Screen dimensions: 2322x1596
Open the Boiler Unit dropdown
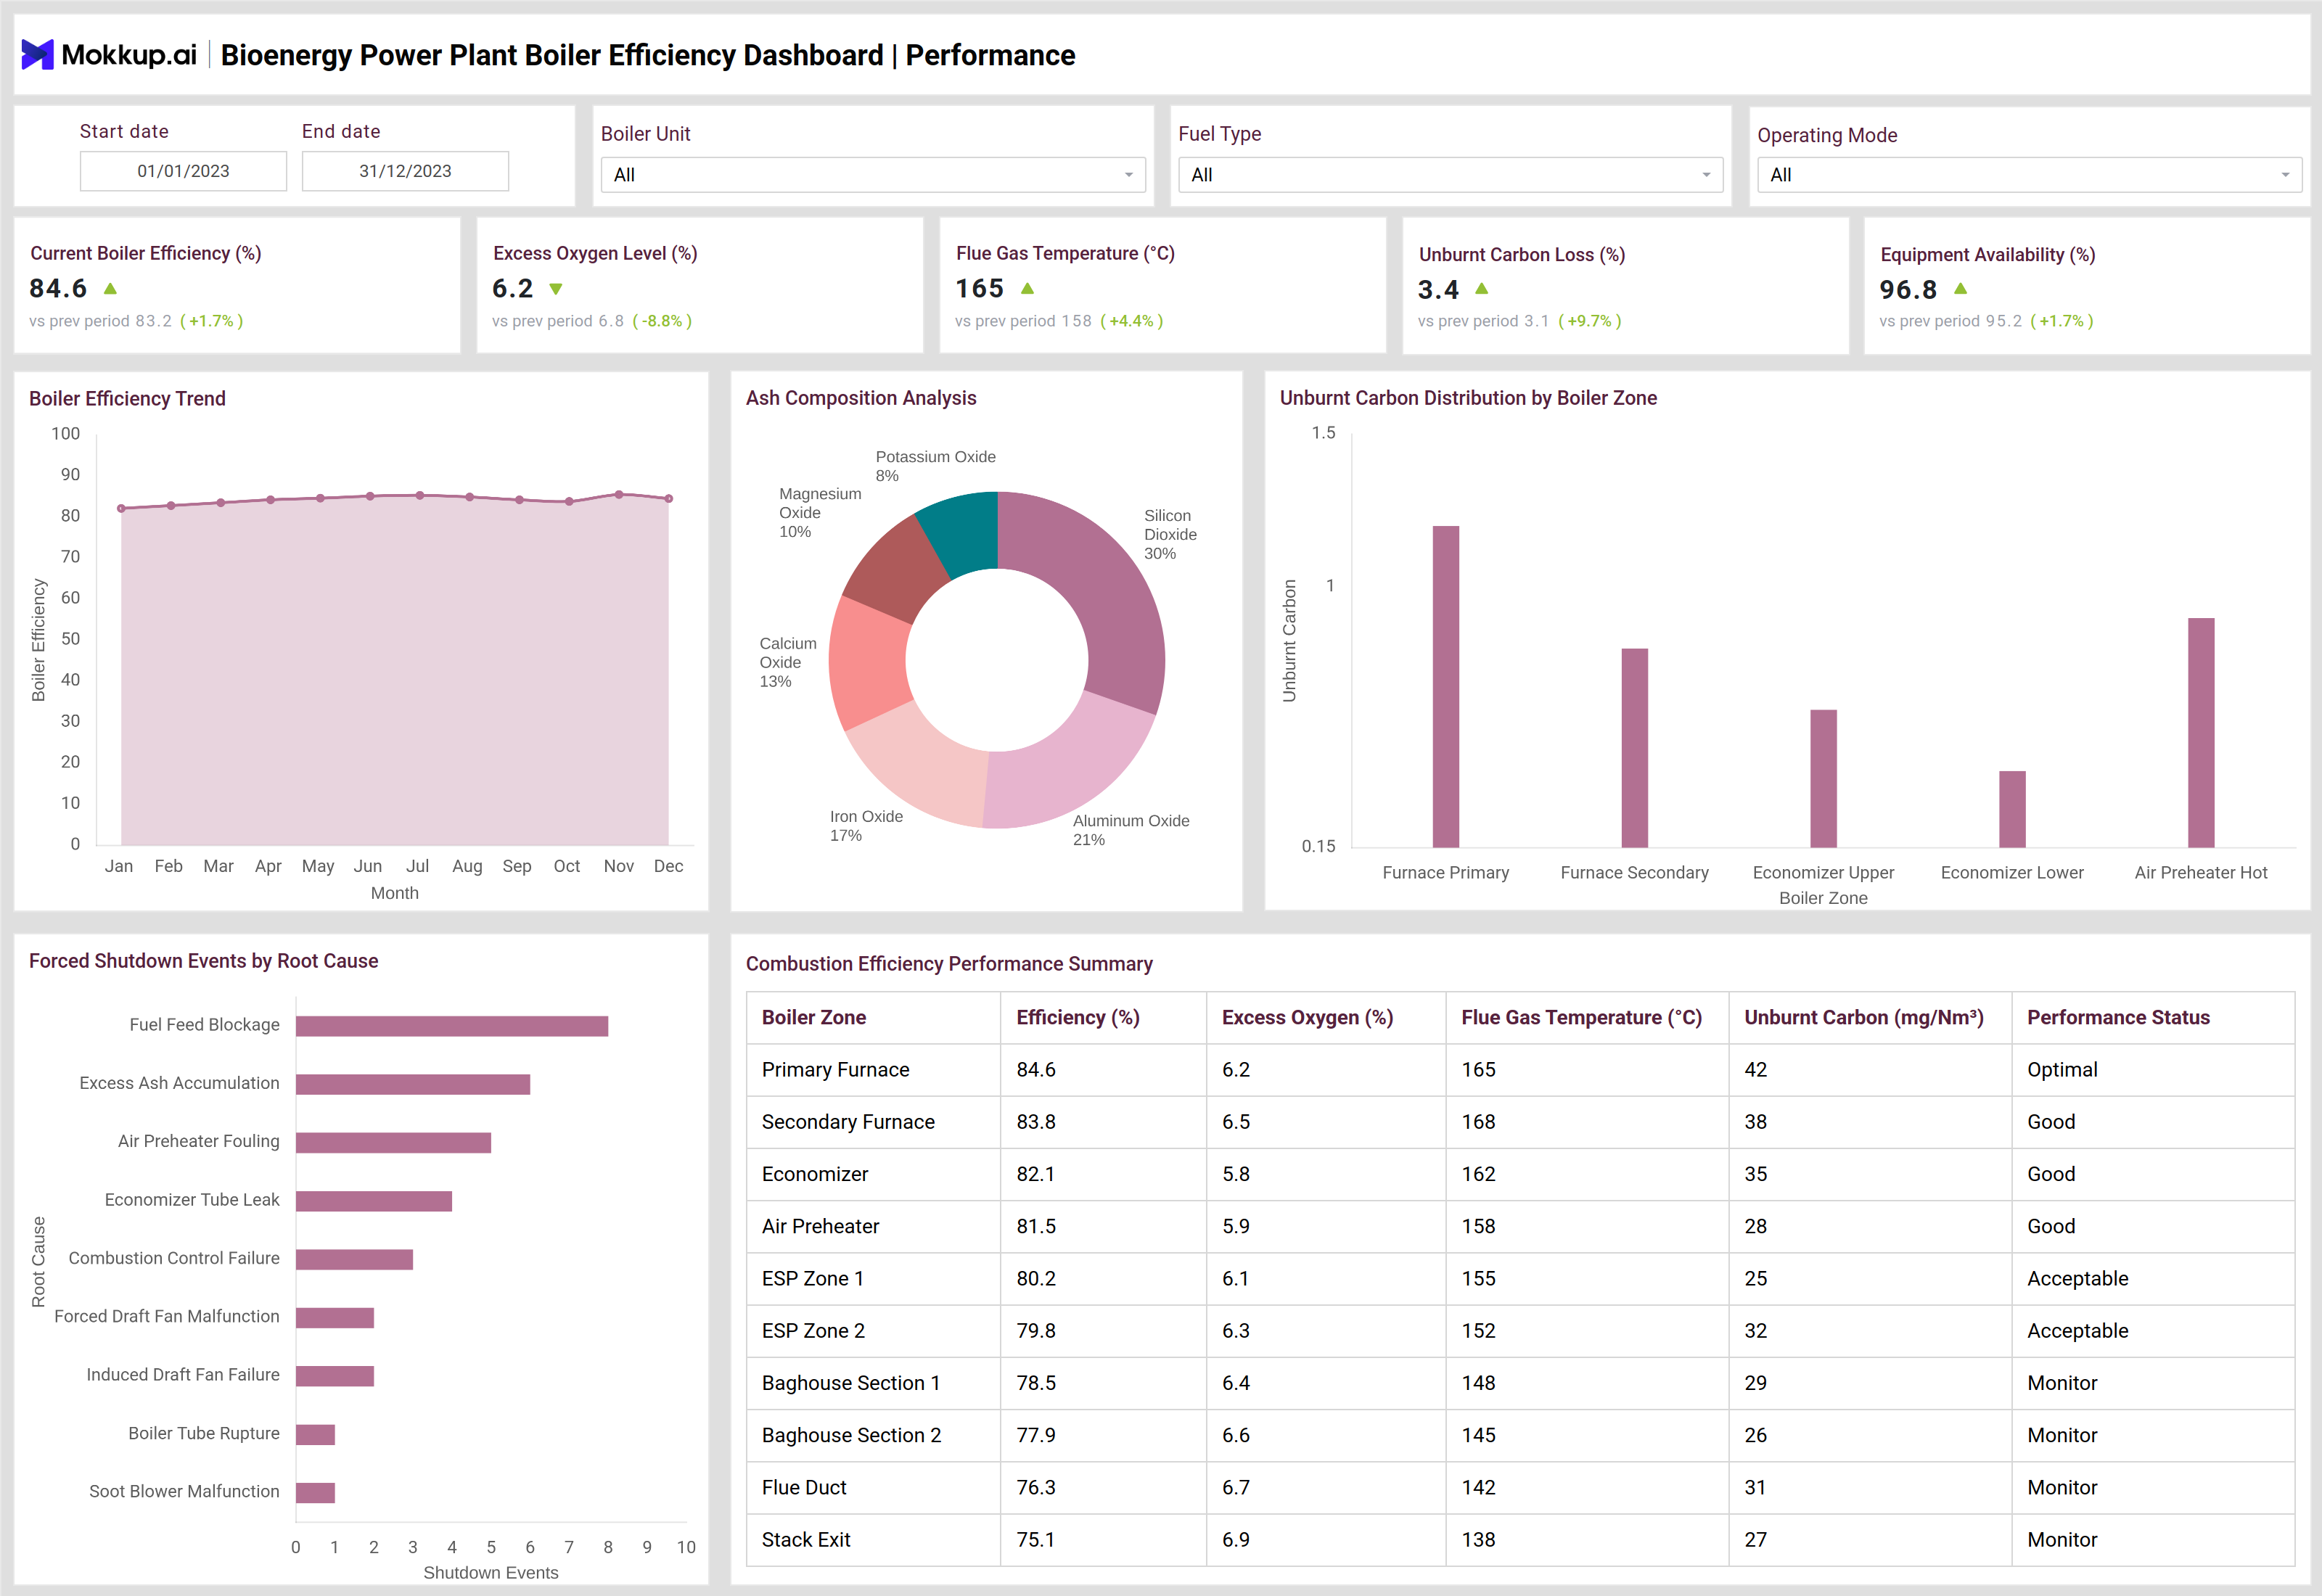873,175
